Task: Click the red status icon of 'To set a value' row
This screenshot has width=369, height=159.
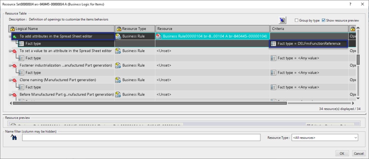Action: click(14, 51)
